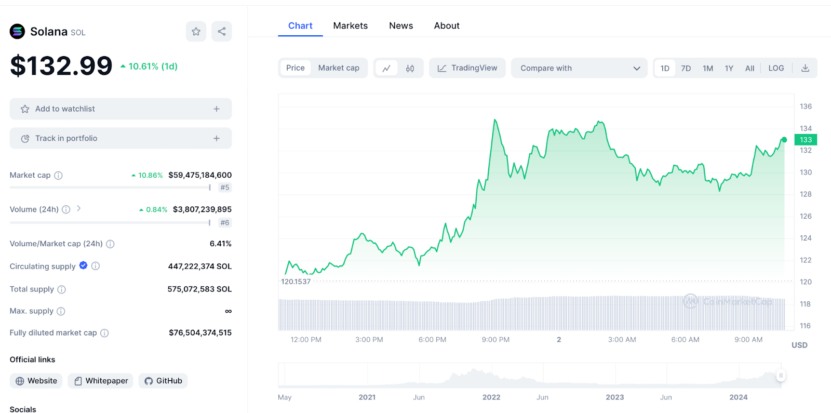Click the 575,072,583 SOL total supply value

coord(199,289)
